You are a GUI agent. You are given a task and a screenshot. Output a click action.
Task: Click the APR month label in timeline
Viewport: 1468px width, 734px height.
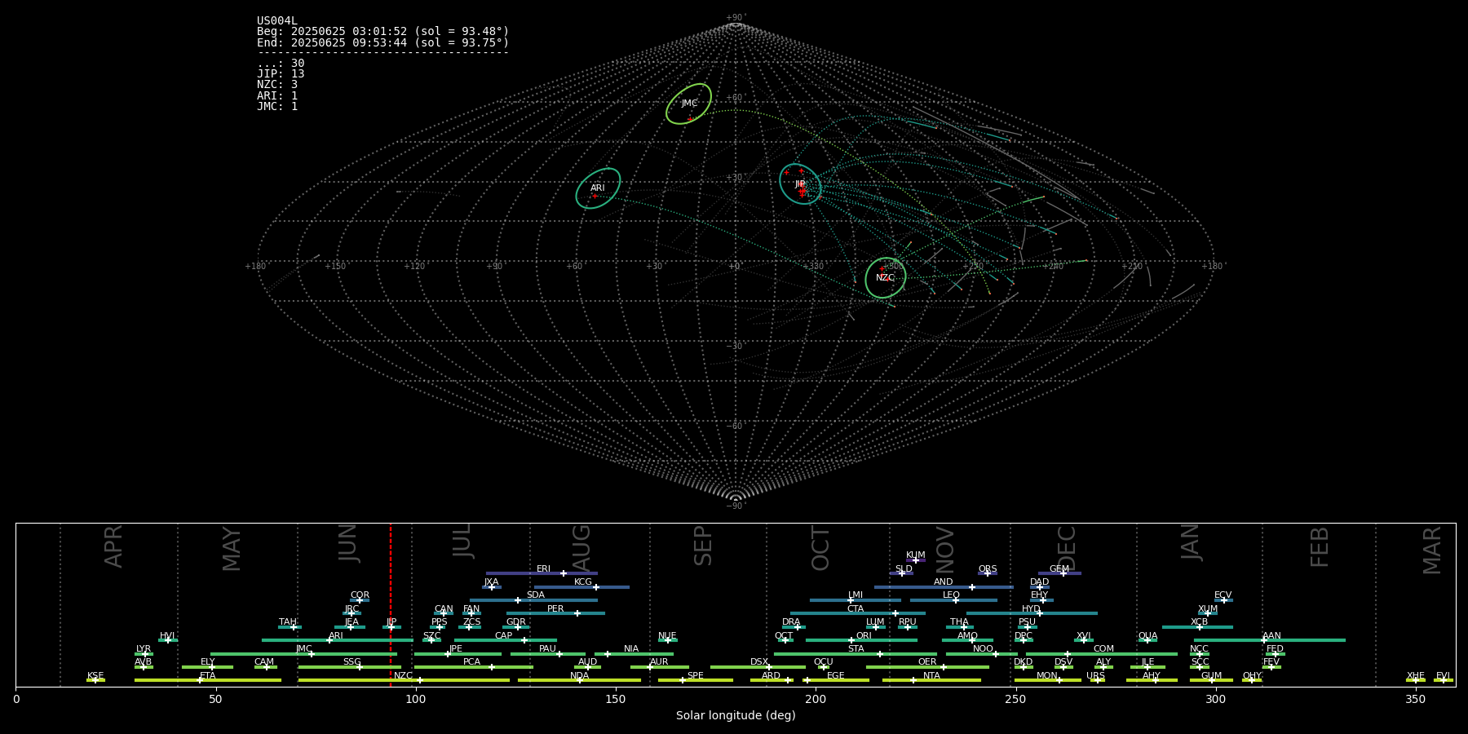tap(113, 546)
